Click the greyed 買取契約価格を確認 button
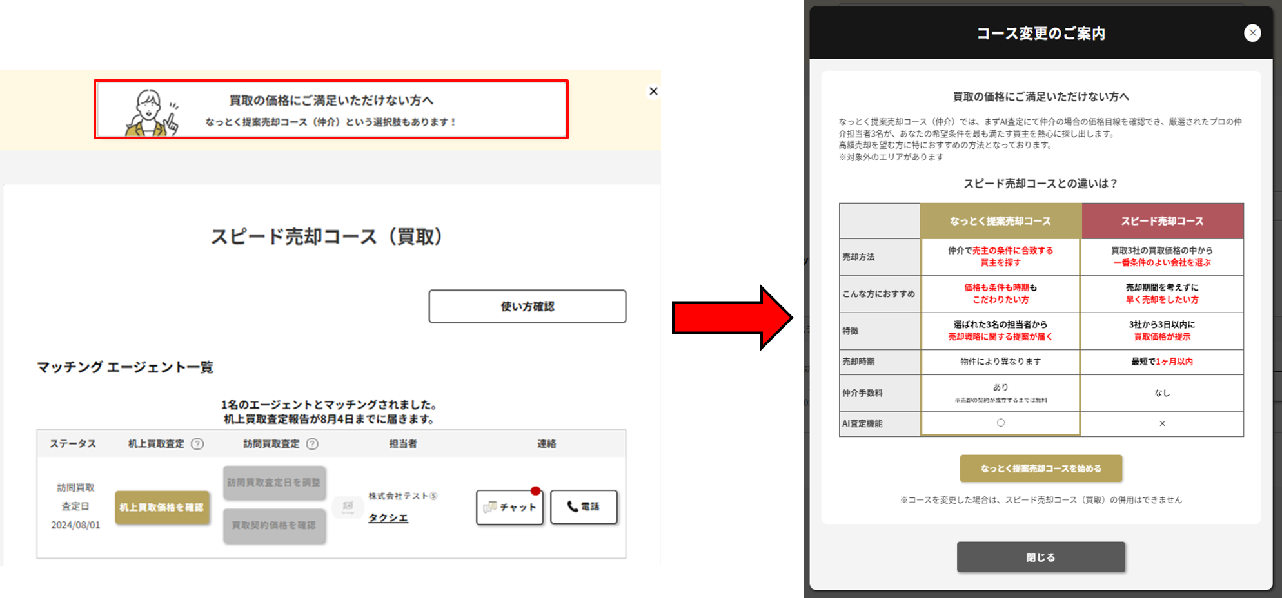 click(274, 526)
